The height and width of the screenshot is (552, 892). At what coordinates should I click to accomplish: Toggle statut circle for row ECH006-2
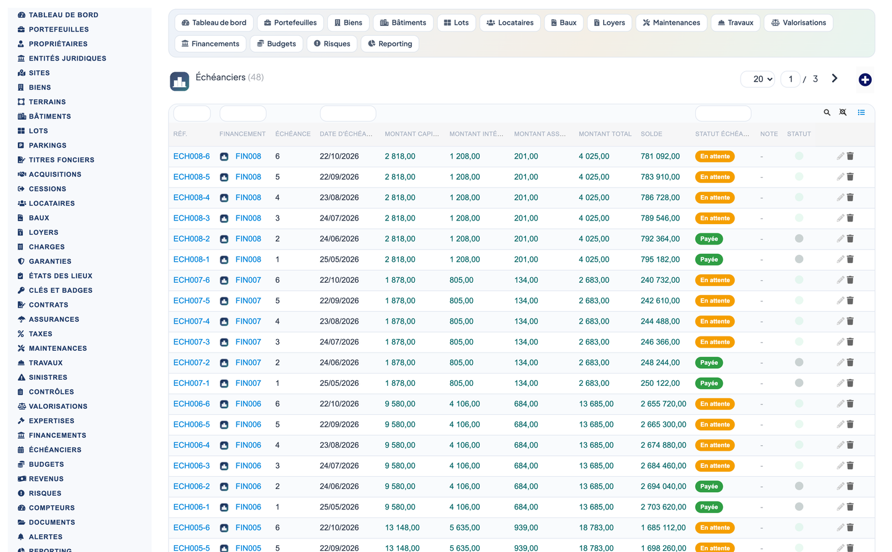799,487
